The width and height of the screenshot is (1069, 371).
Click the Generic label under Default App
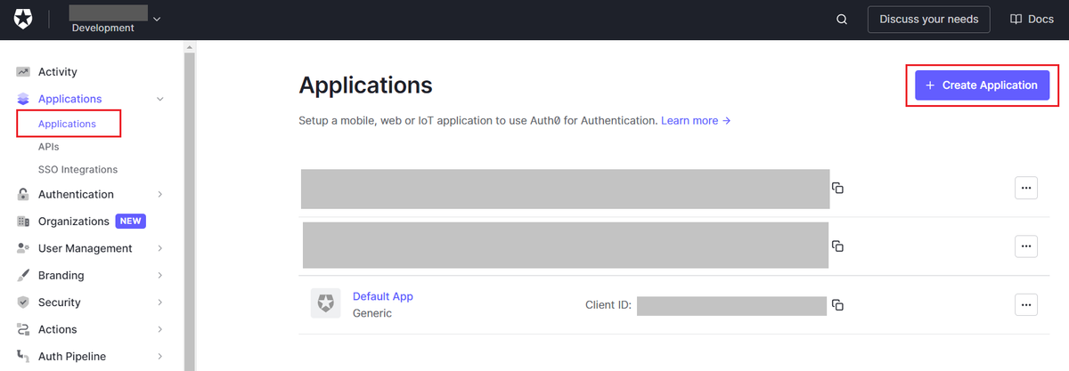tap(372, 313)
